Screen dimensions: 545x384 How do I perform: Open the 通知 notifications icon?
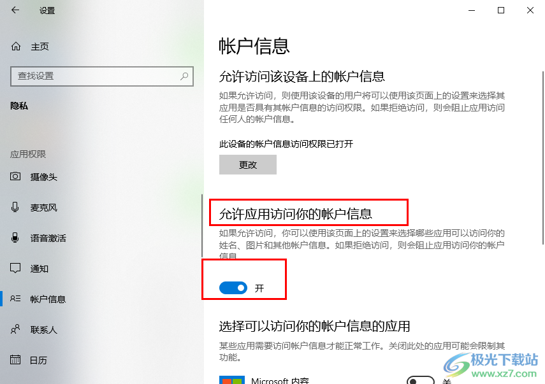point(15,268)
